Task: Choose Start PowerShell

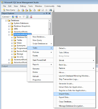Action: [39, 60]
